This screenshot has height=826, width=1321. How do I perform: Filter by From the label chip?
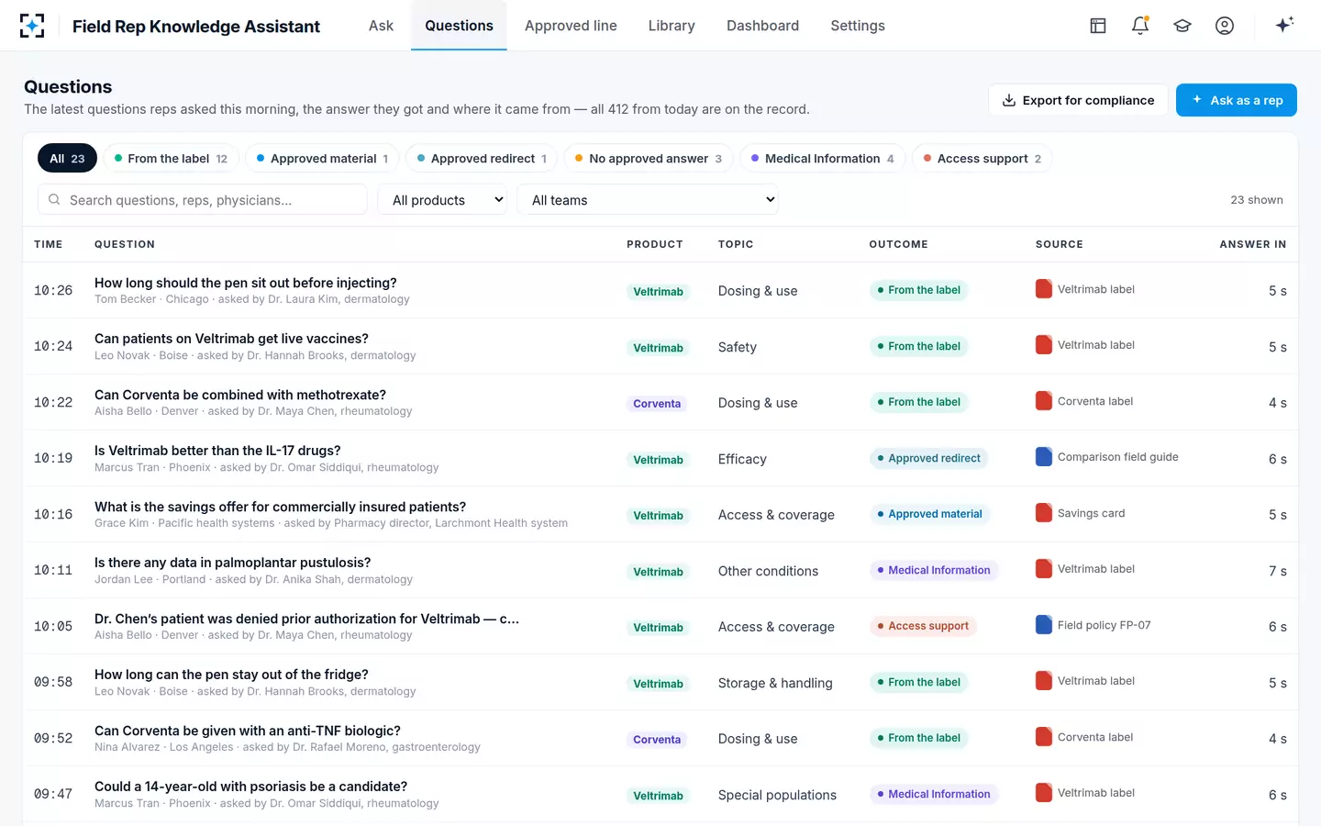[171, 159]
